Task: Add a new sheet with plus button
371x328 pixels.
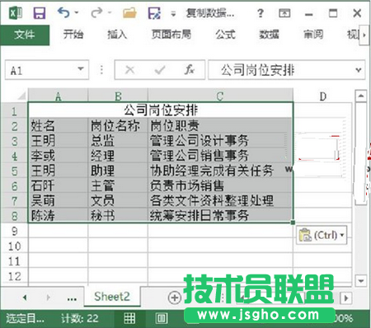Action: [175, 298]
